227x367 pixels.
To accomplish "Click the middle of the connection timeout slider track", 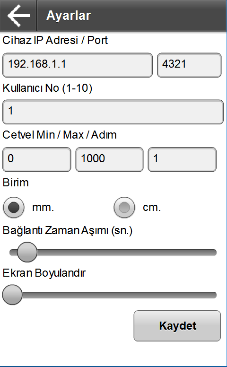I will pyautogui.click(x=113, y=253).
